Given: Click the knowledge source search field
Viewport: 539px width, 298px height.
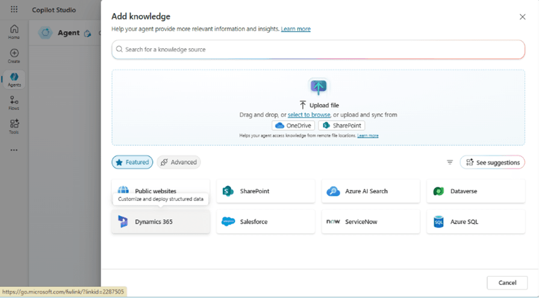Looking at the screenshot, I should [318, 49].
